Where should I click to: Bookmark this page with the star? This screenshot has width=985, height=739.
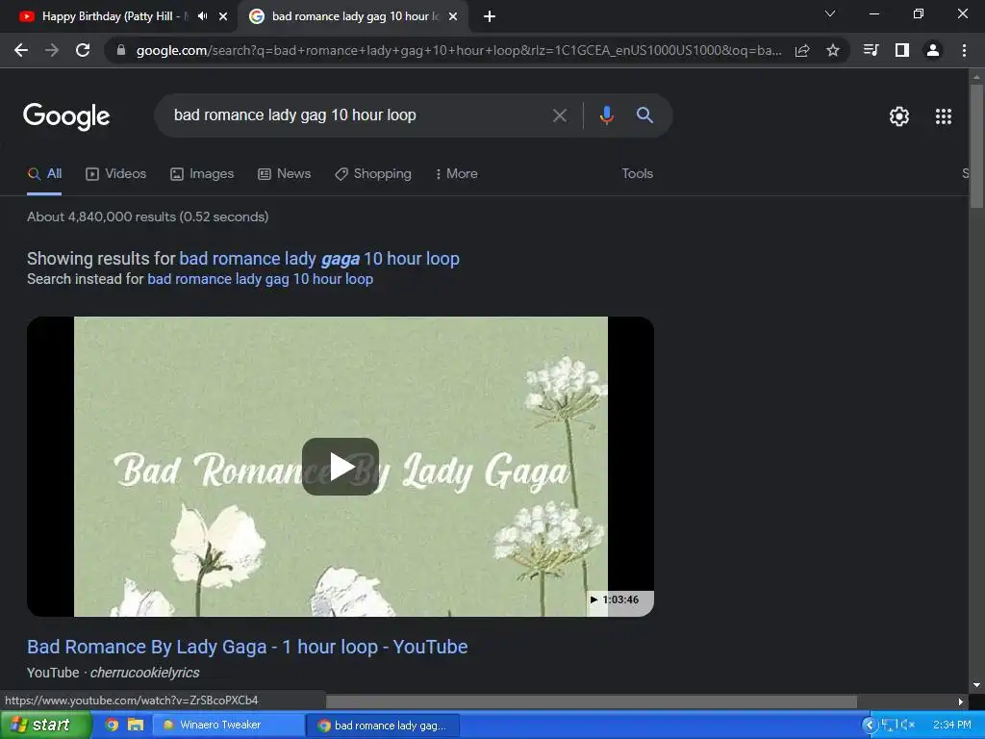pos(833,50)
